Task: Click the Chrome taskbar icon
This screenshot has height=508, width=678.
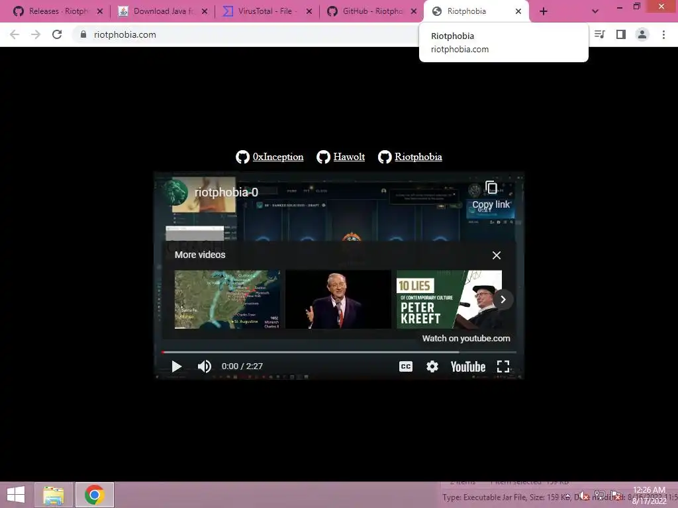Action: (95, 495)
